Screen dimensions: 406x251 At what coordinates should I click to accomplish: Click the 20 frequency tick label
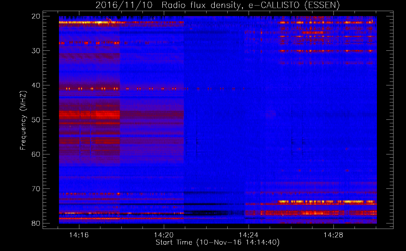pos(36,16)
